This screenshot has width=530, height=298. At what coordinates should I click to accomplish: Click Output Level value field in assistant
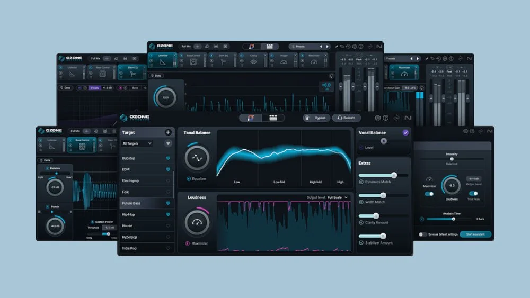(x=474, y=178)
